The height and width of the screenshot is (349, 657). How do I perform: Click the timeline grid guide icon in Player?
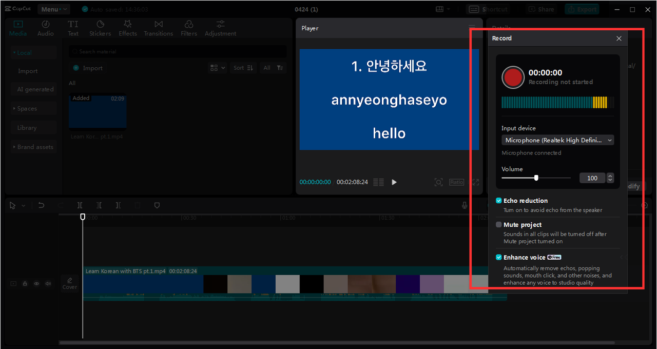click(379, 182)
